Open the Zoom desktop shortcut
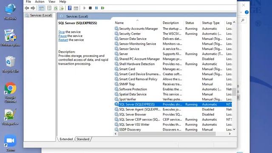Screen dimensions: 272x153 point(10,143)
